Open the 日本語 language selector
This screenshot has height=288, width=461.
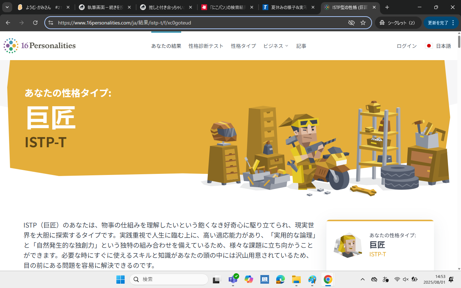pos(438,46)
